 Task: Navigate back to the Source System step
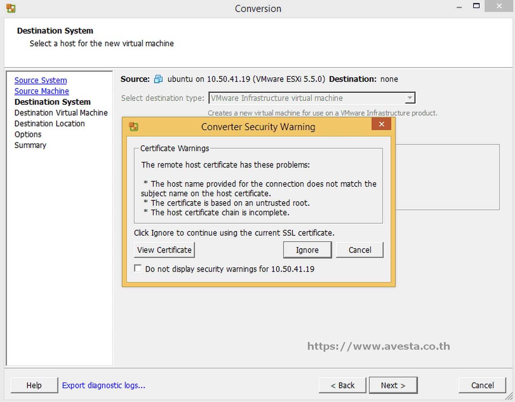click(41, 80)
